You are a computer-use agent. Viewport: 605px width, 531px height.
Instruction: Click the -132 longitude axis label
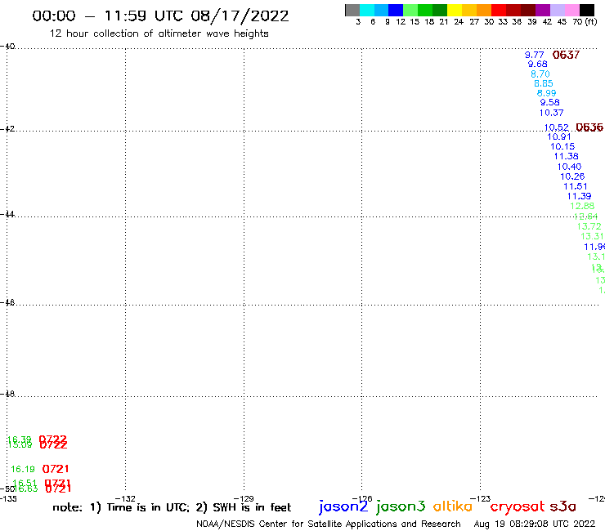[125, 498]
